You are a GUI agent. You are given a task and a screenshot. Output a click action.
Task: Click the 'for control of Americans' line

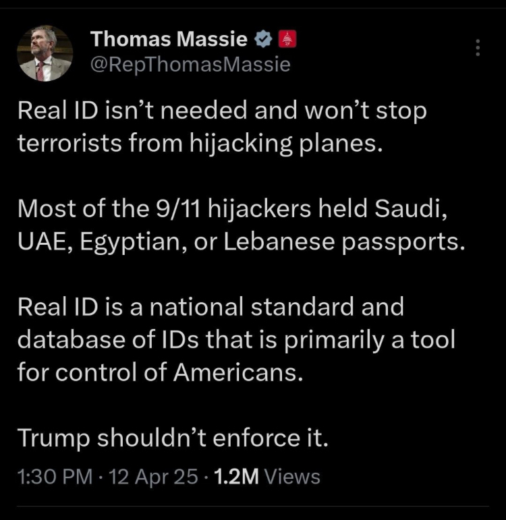tap(161, 372)
